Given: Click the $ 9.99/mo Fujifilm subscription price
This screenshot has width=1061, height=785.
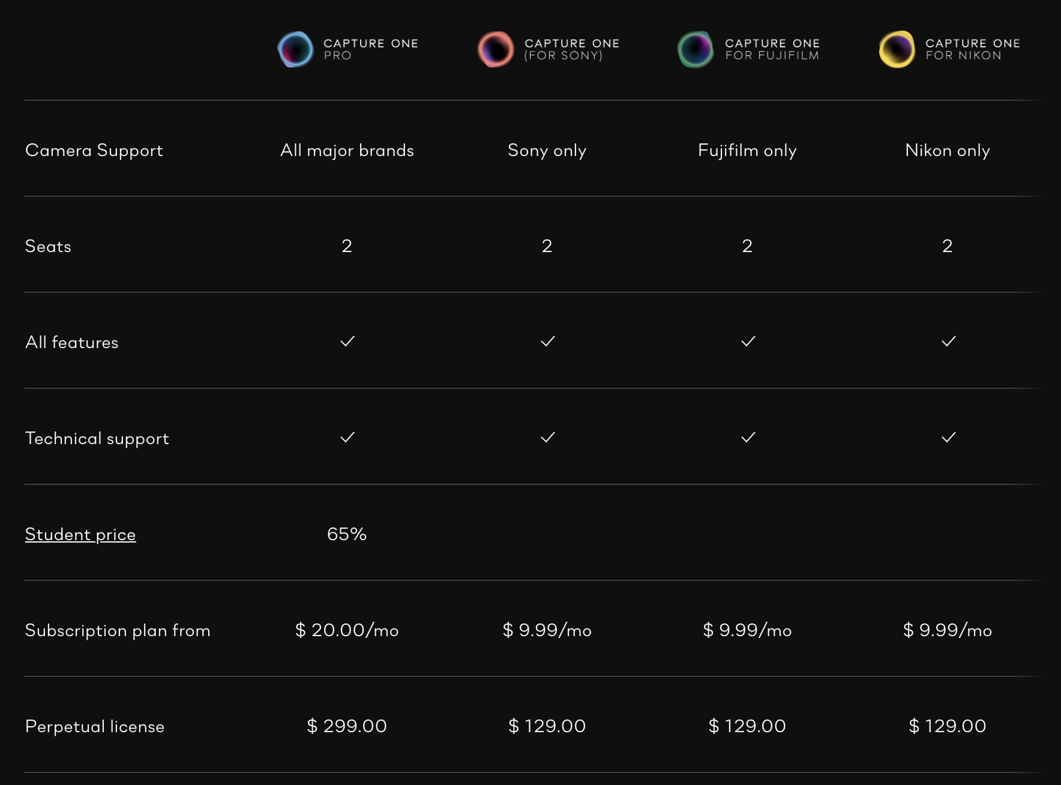Looking at the screenshot, I should [x=747, y=630].
